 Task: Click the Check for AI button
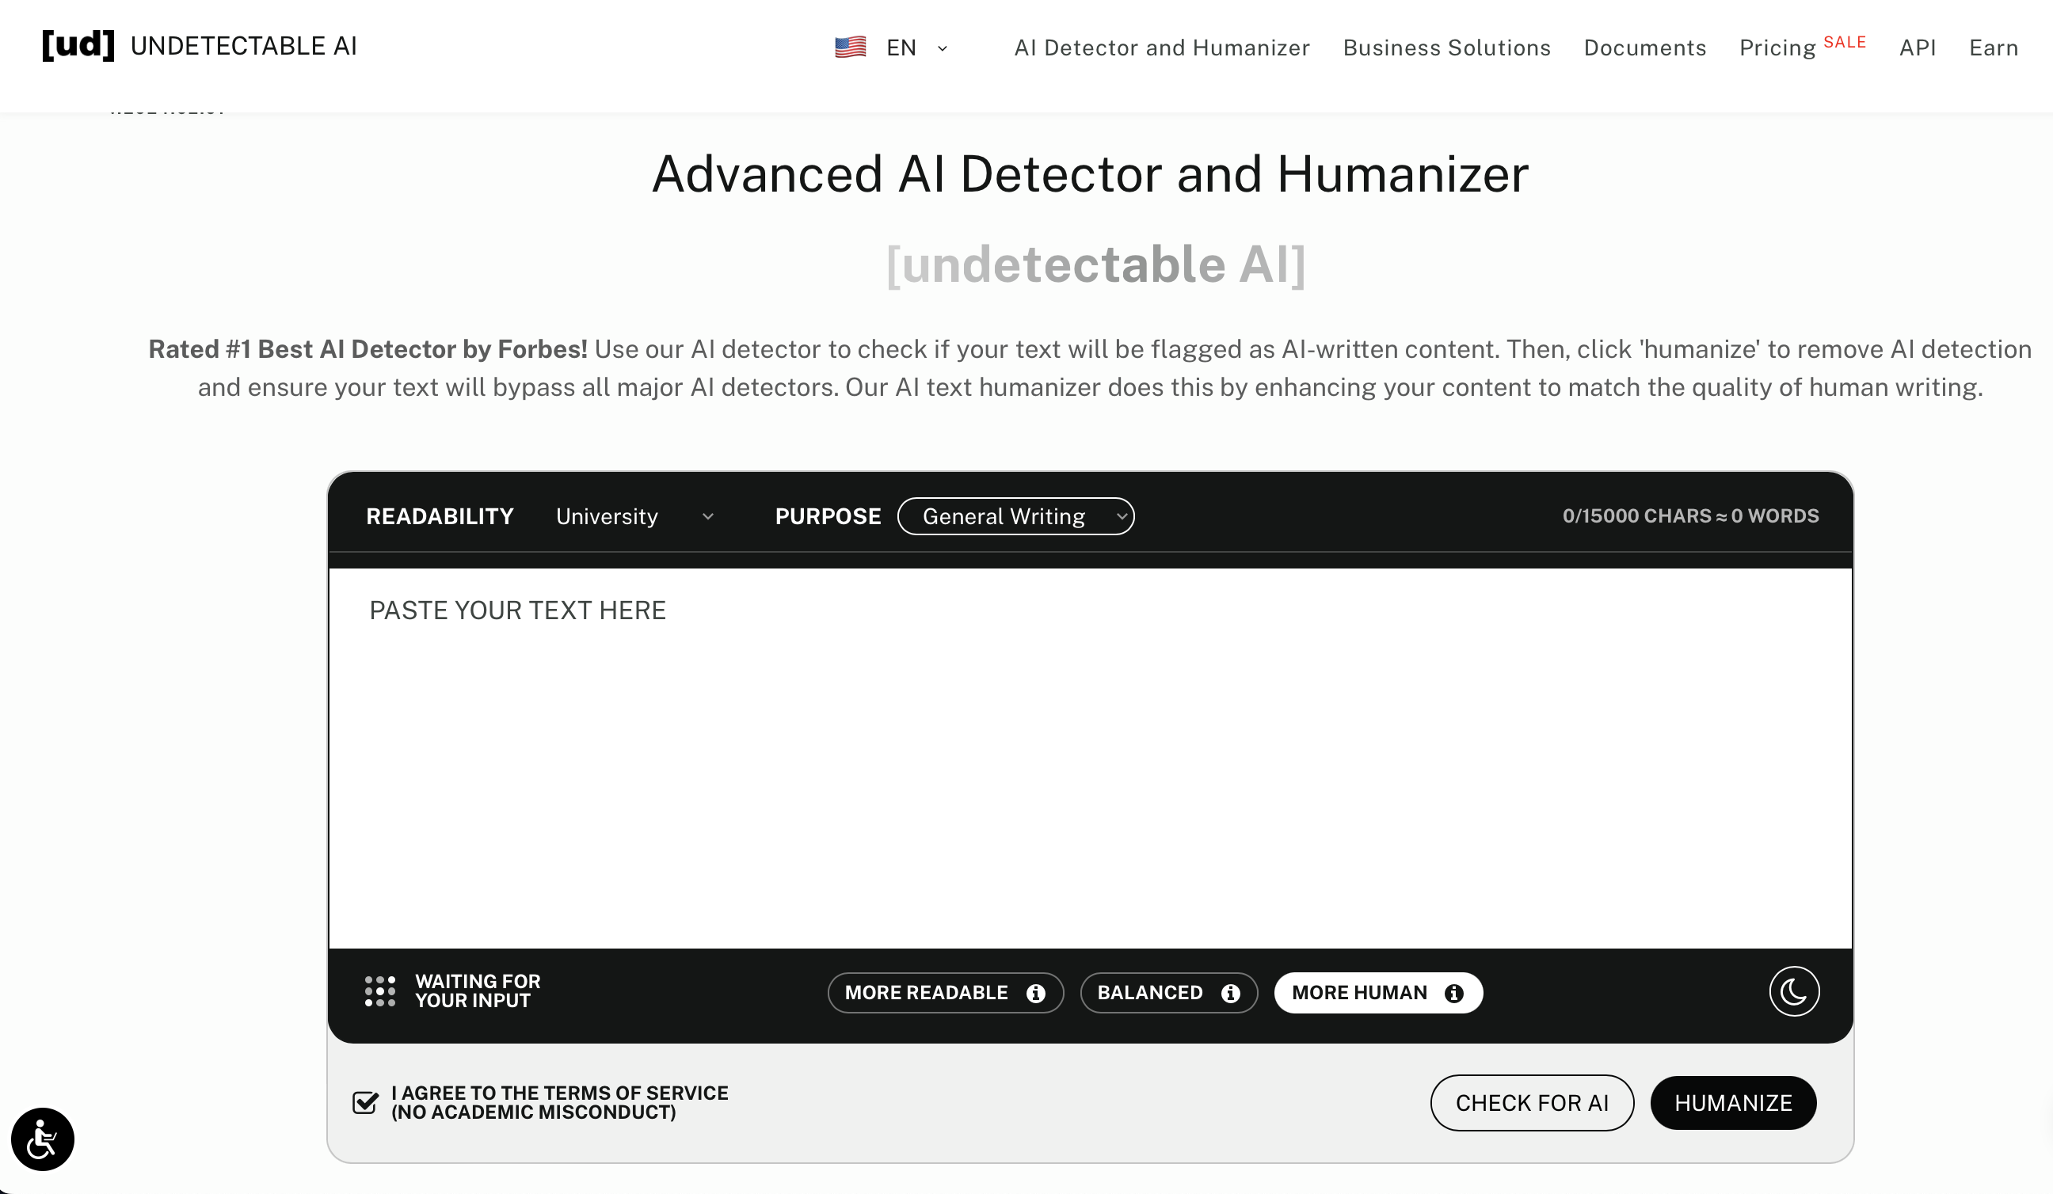click(1533, 1103)
